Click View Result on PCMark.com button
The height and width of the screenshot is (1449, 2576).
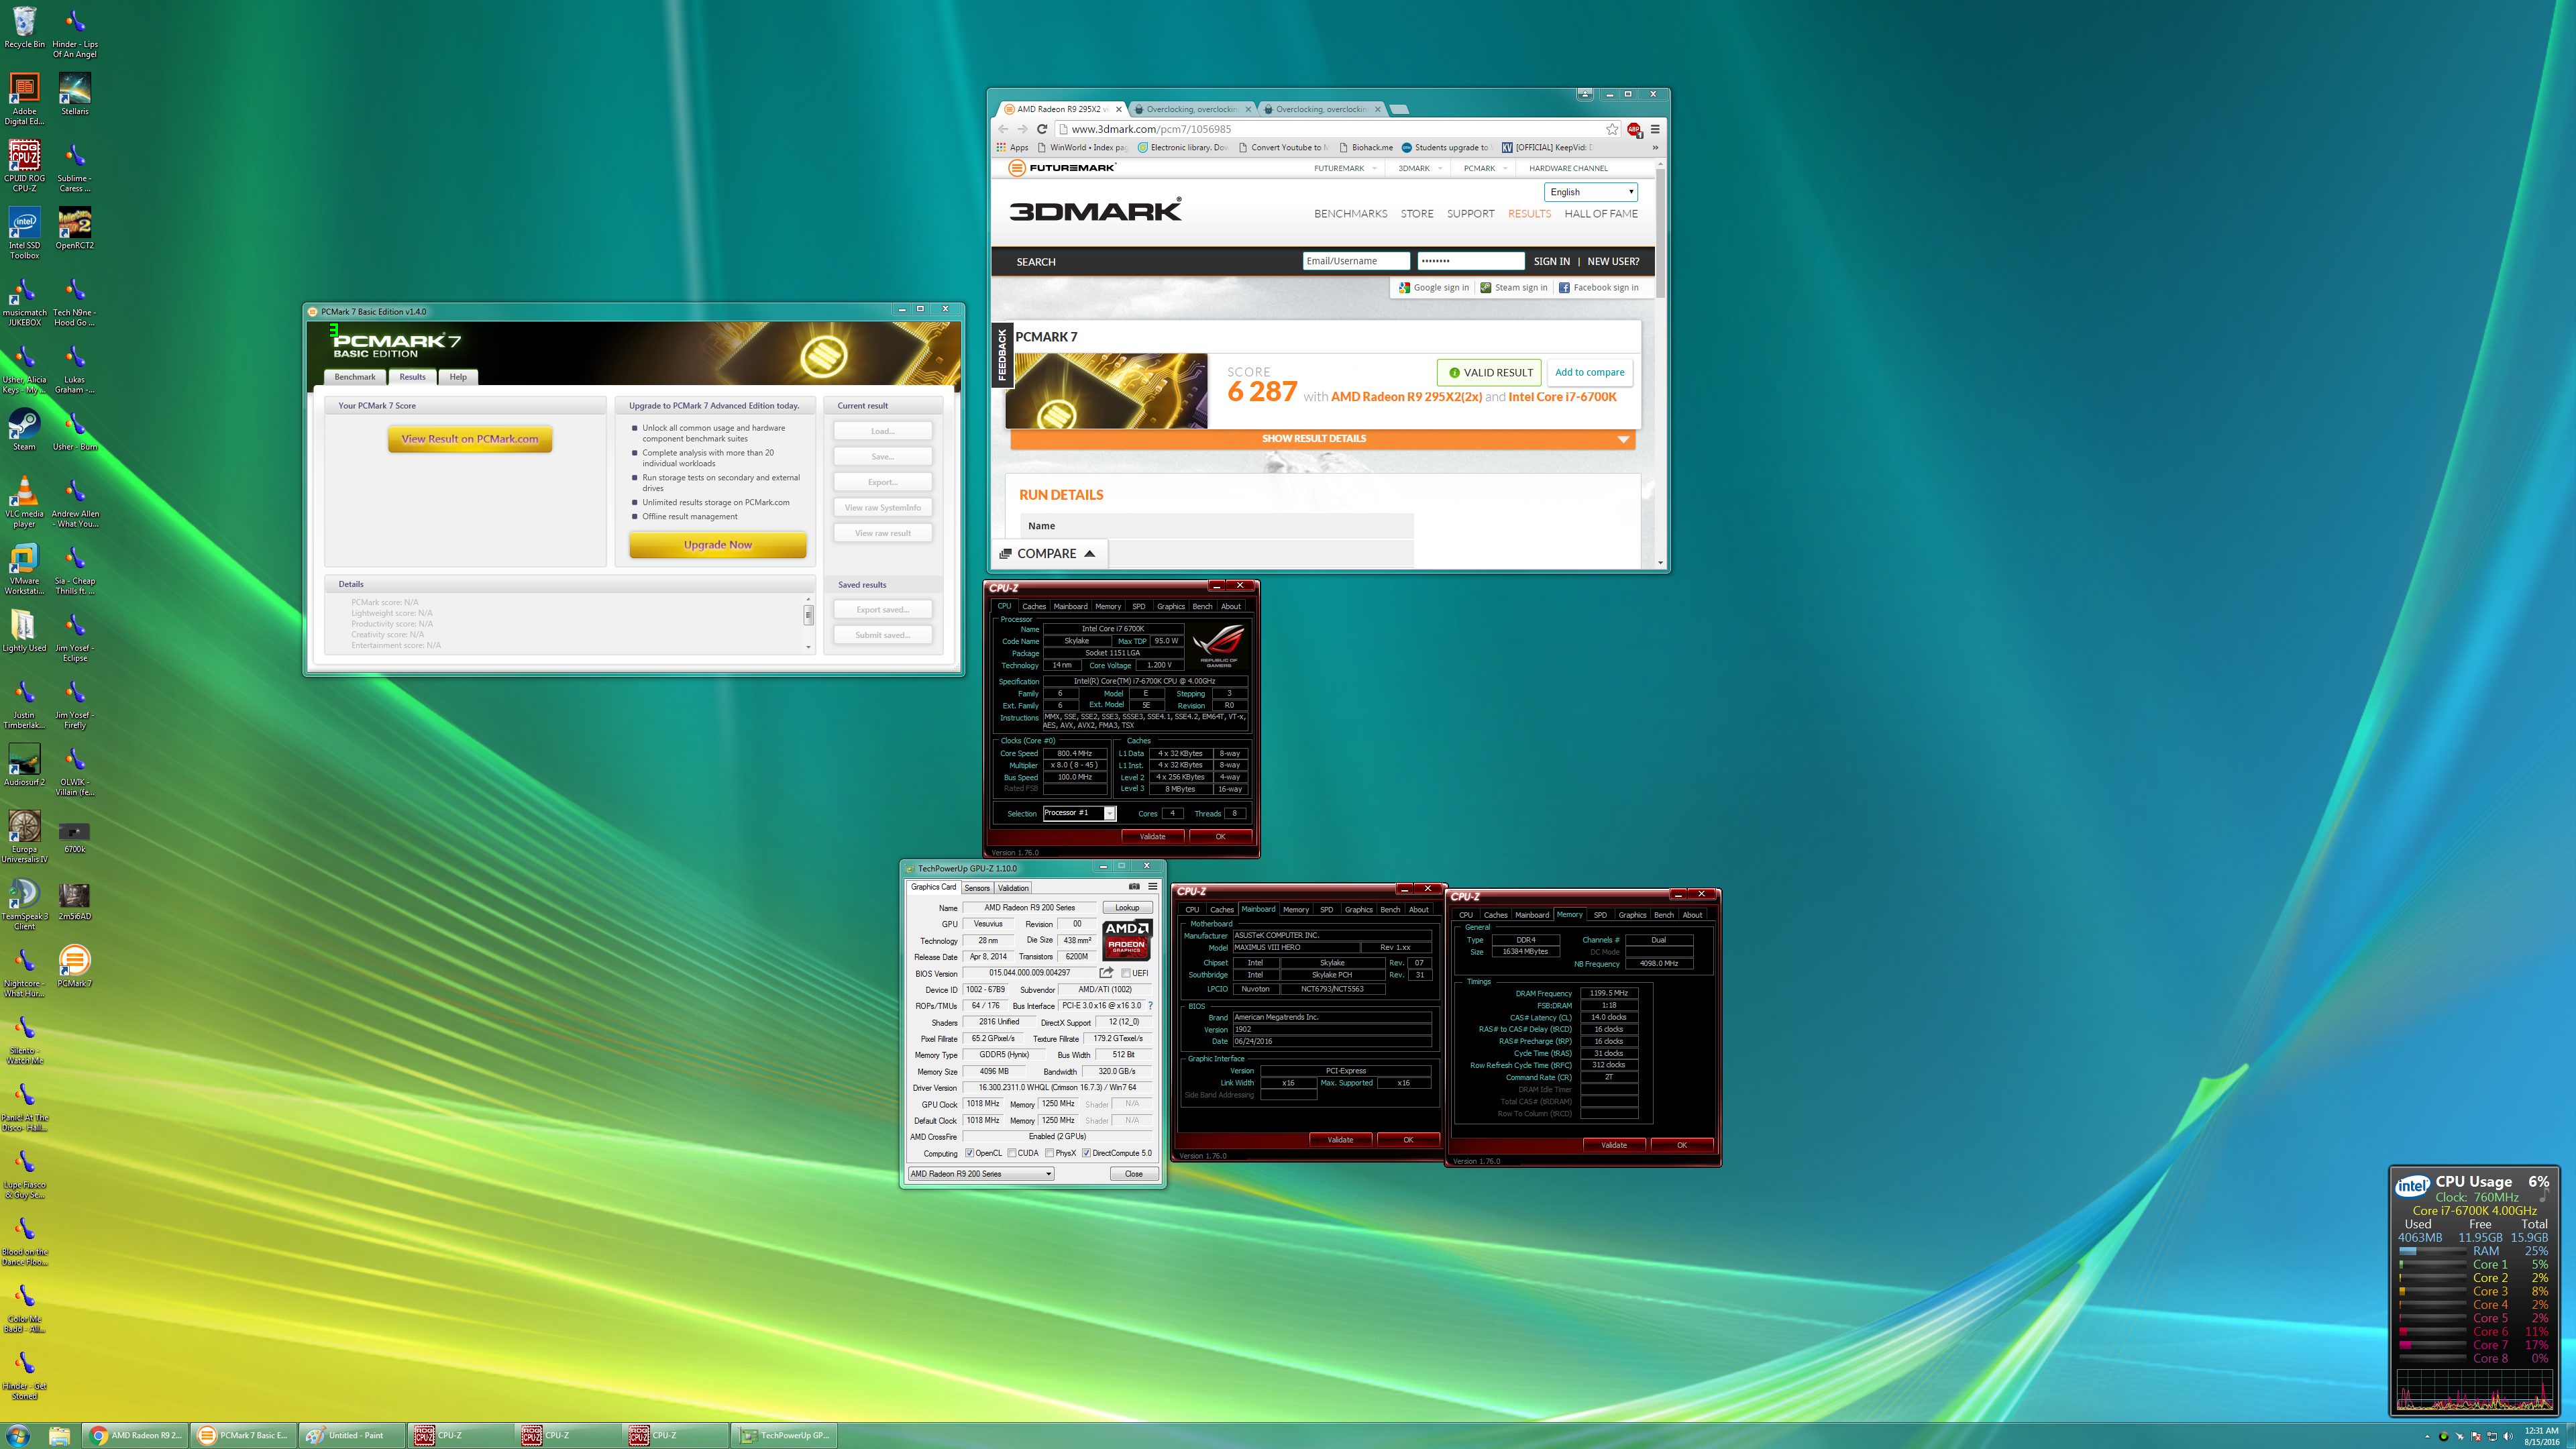(x=470, y=439)
